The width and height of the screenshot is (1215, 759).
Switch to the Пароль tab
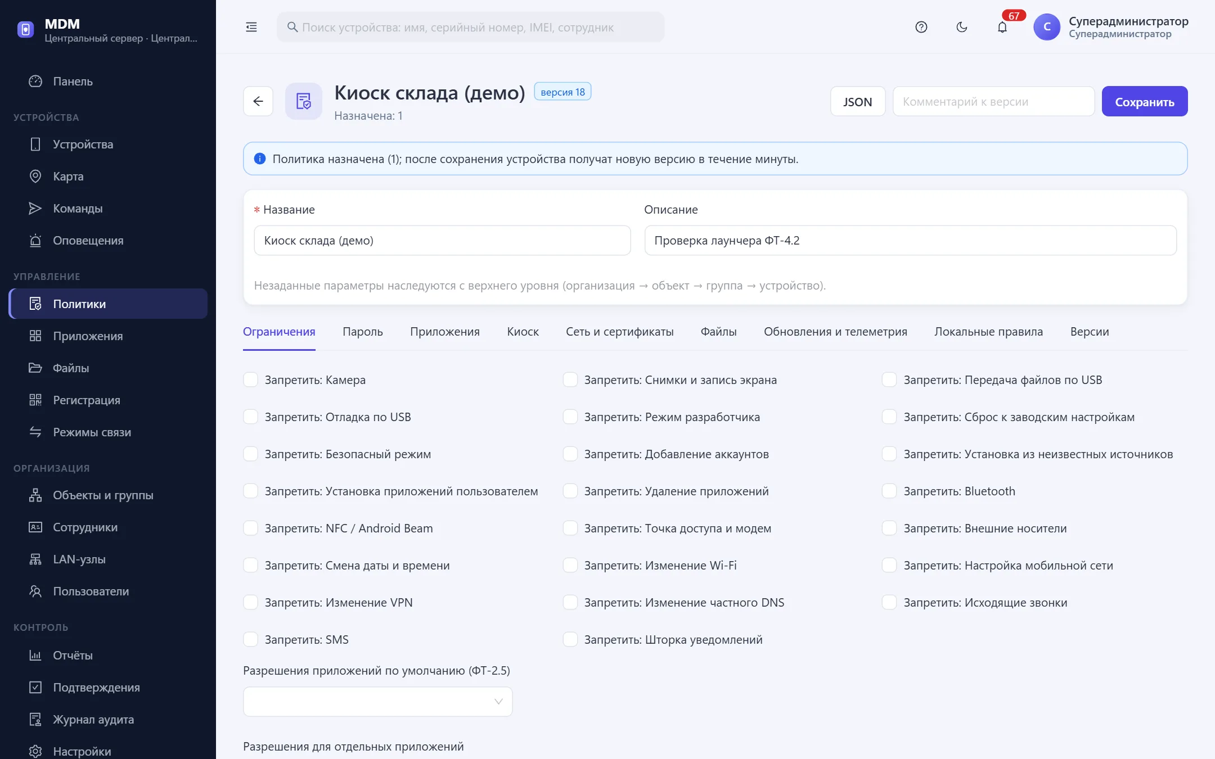pyautogui.click(x=363, y=332)
